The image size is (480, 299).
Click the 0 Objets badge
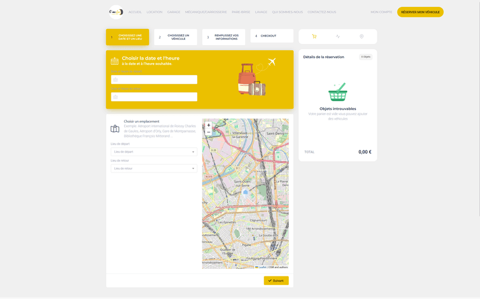(366, 57)
